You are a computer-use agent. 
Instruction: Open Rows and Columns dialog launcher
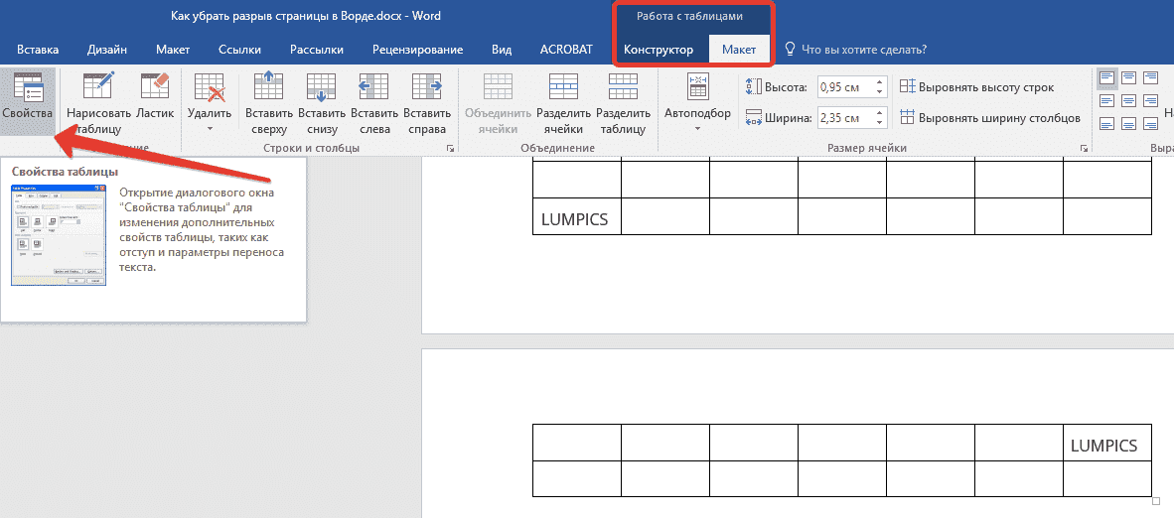[451, 149]
